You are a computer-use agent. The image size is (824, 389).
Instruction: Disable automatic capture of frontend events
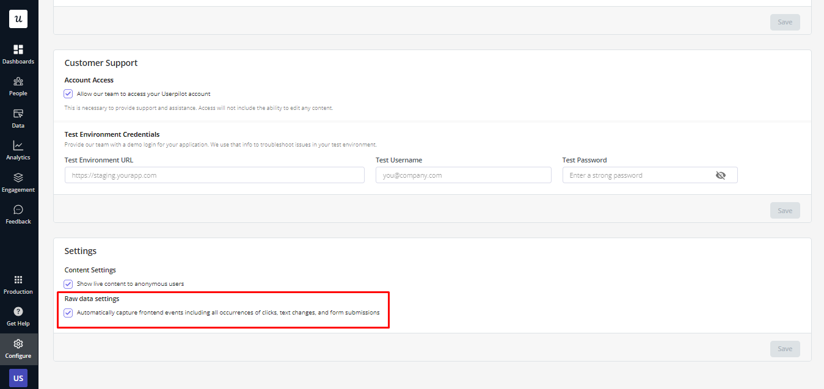[x=68, y=313]
